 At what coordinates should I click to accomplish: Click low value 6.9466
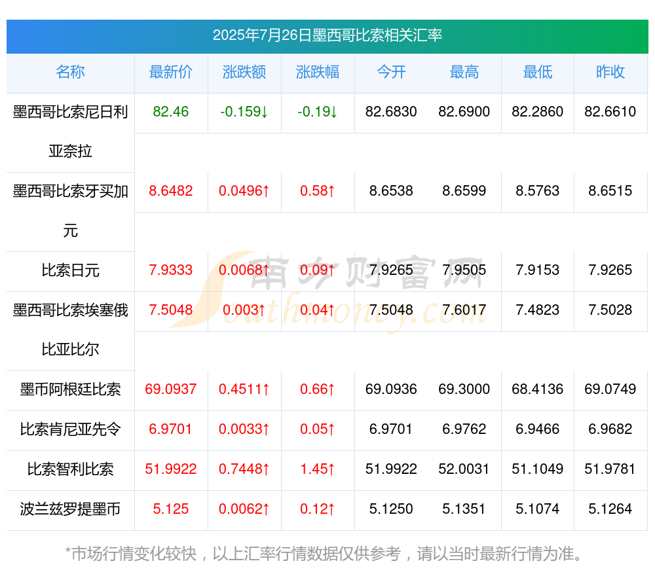[538, 429]
